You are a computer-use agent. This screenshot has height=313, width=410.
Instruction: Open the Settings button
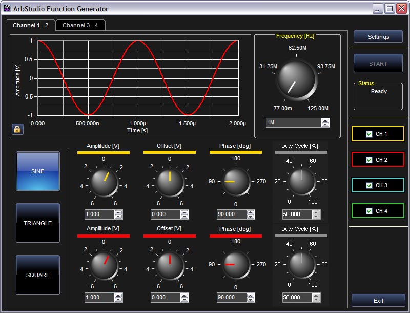378,37
